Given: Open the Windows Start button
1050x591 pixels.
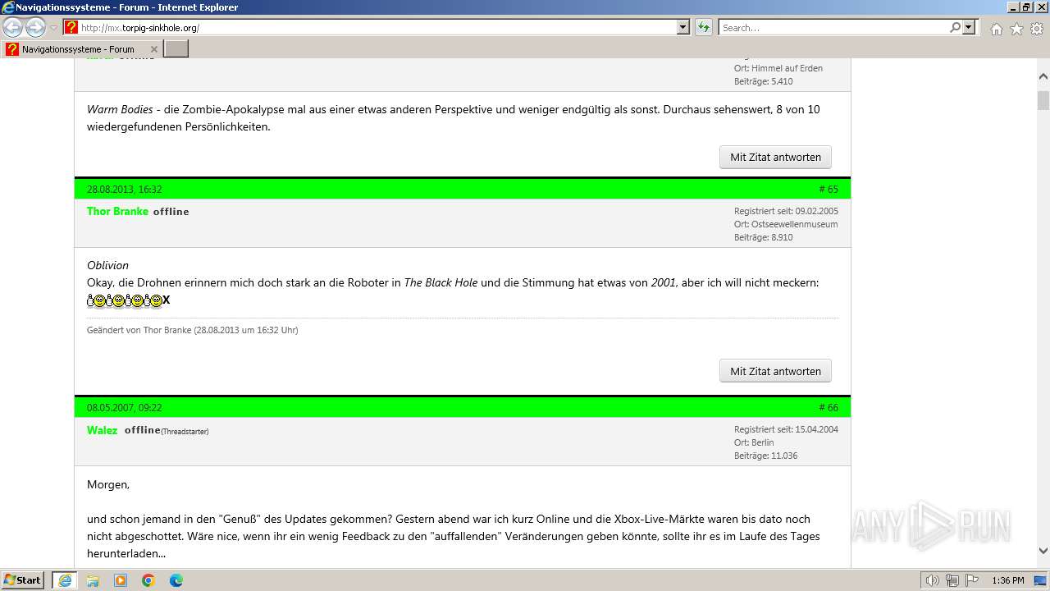Looking at the screenshot, I should click(x=23, y=580).
